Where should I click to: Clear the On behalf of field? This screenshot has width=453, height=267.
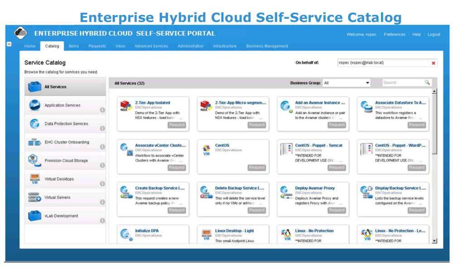click(x=434, y=63)
